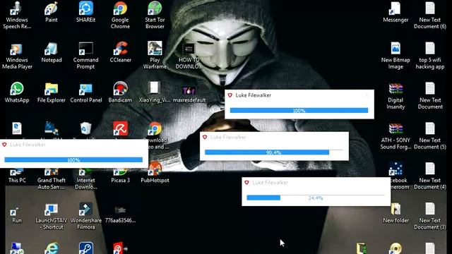Open New Text Document (4)
Image resolution: width=452 pixels, height=254 pixels.
point(430,176)
